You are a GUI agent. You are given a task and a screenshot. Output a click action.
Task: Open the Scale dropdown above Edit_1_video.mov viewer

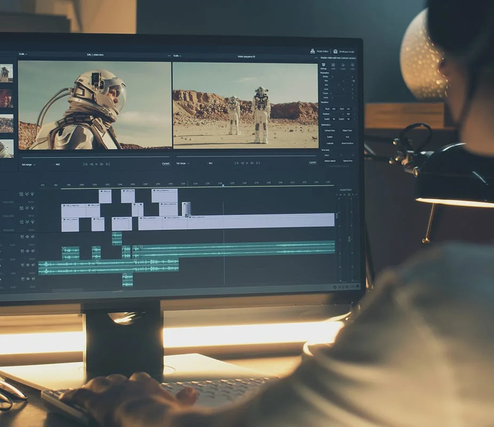(22, 54)
